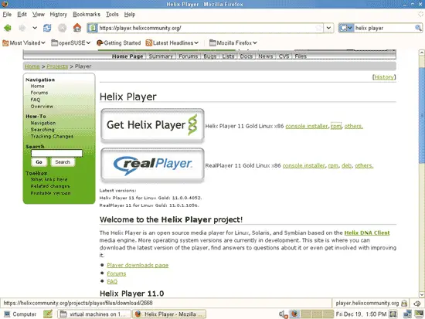Viewport: 425px width, 319px height.
Task: Click the URL address field
Action: (x=206, y=28)
